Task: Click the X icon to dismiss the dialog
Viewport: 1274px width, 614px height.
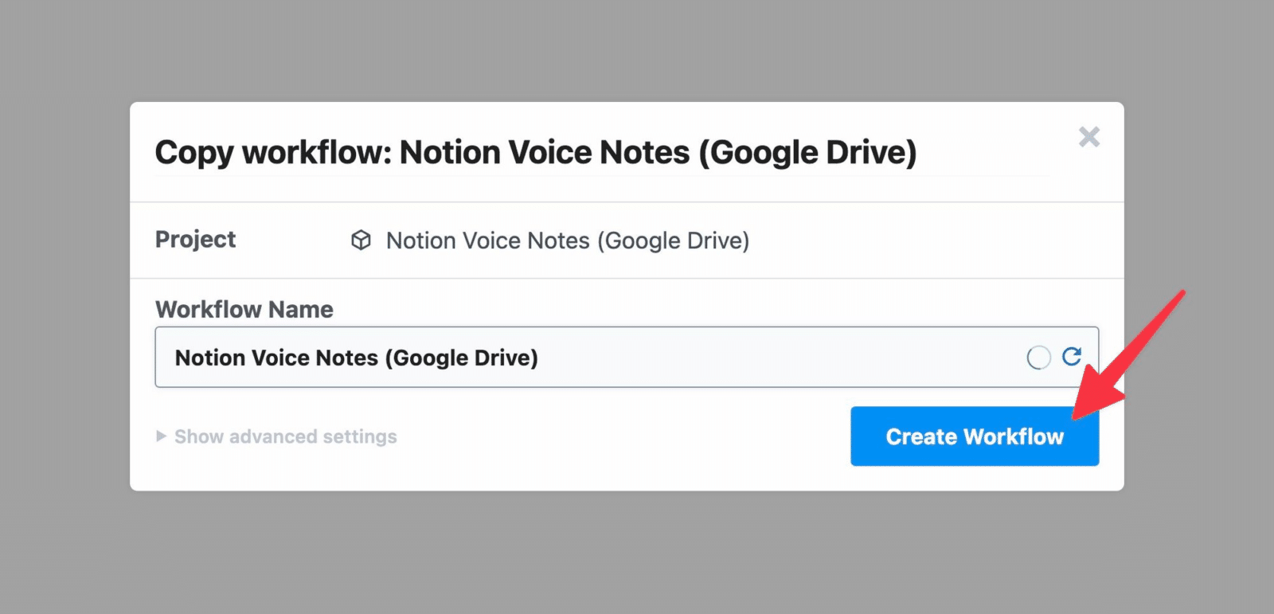Action: pos(1089,137)
